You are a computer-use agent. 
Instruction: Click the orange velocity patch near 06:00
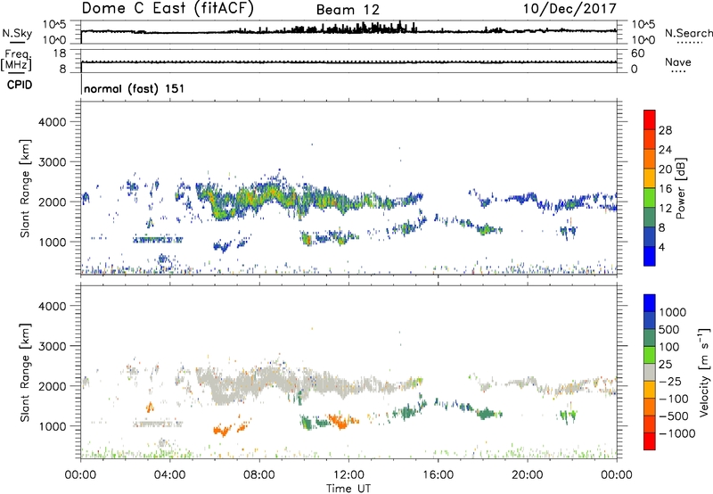[222, 430]
